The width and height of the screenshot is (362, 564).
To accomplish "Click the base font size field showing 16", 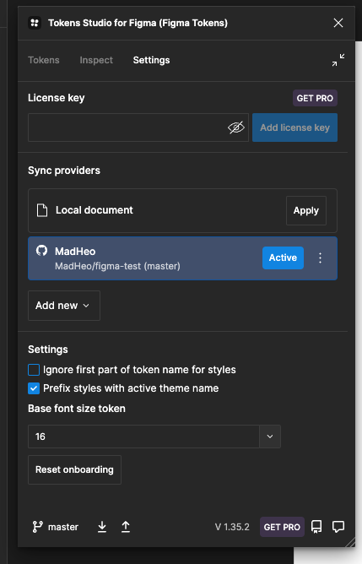I will (143, 437).
